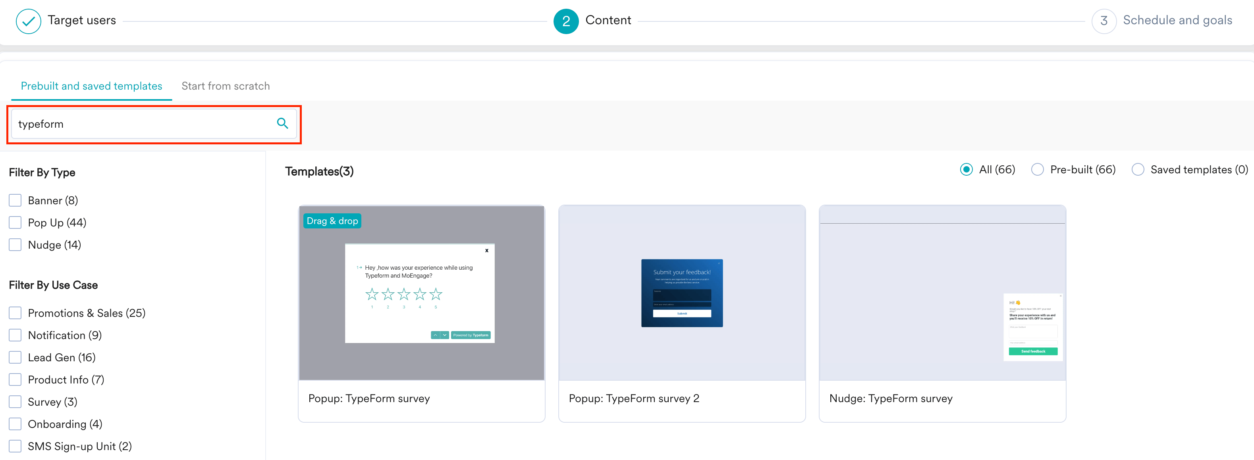1254x460 pixels.
Task: Tick the Banner (8) checkbox
Action: point(15,200)
